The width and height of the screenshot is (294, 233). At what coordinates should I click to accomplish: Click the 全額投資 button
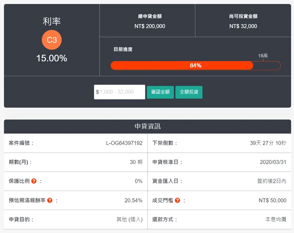click(189, 92)
